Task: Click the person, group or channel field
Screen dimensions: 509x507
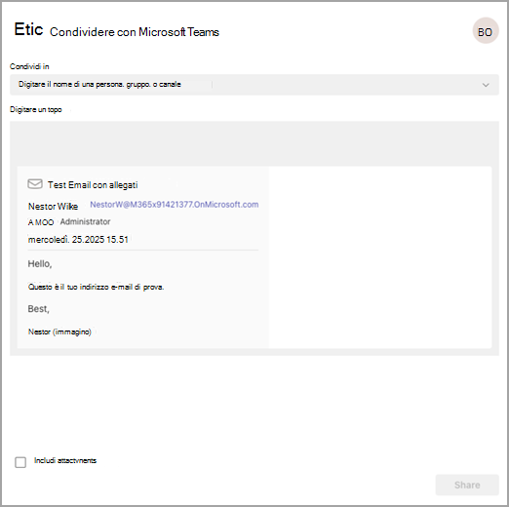Action: 254,85
